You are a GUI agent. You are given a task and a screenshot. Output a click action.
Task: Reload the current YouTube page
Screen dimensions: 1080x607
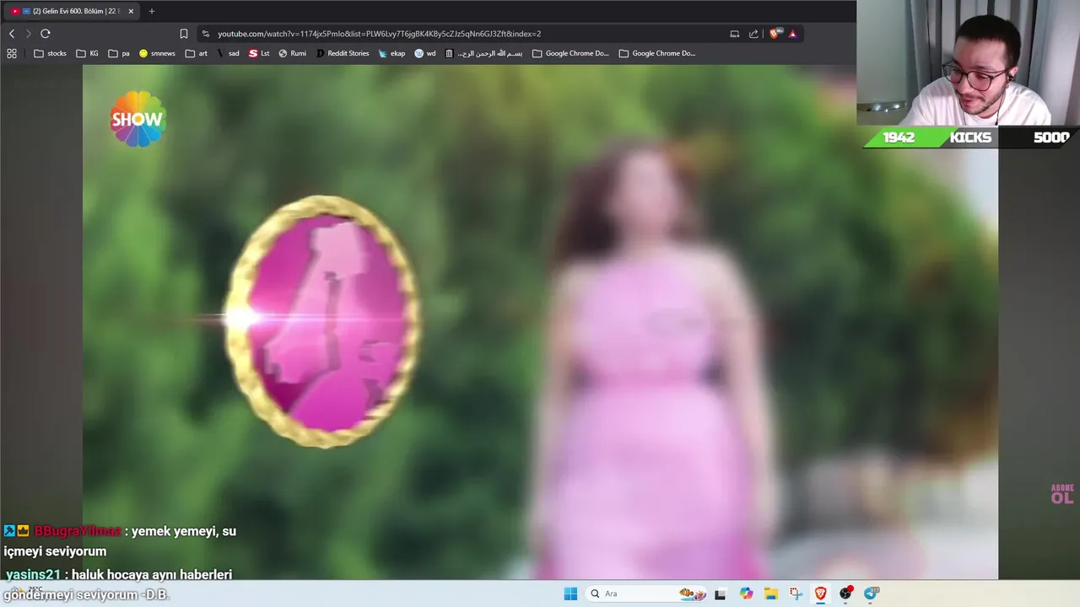coord(46,34)
